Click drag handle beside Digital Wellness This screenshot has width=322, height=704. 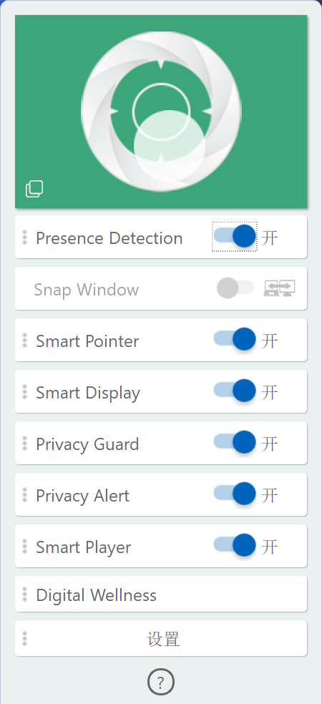[25, 594]
